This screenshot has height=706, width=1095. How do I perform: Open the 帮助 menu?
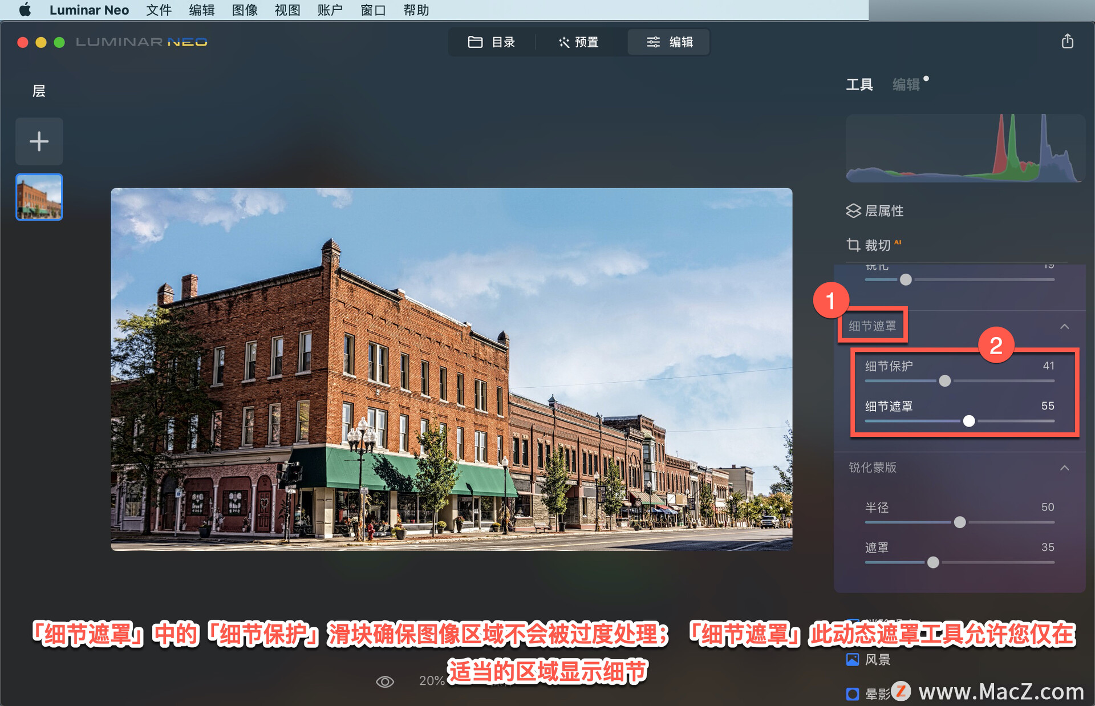click(416, 10)
